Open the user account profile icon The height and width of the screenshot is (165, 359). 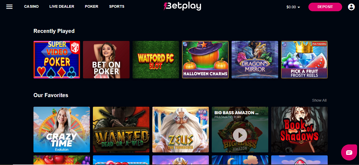[x=351, y=7]
